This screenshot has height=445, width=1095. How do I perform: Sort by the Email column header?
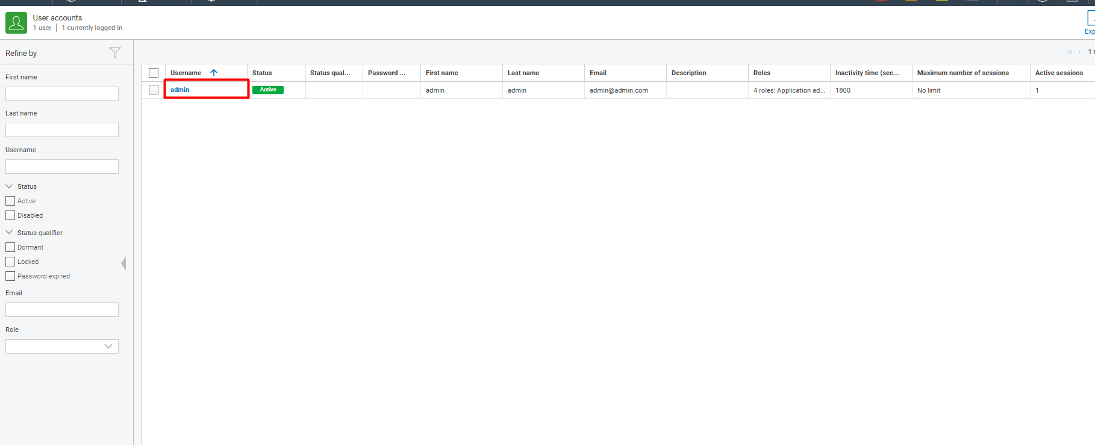click(x=625, y=73)
